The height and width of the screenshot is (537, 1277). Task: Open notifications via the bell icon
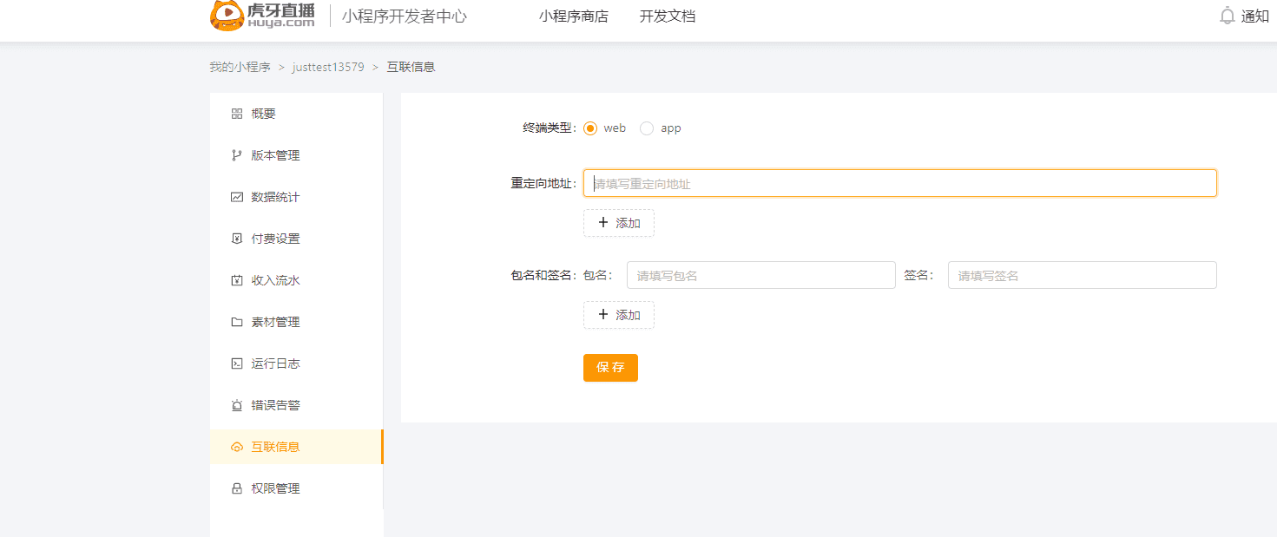[1227, 16]
